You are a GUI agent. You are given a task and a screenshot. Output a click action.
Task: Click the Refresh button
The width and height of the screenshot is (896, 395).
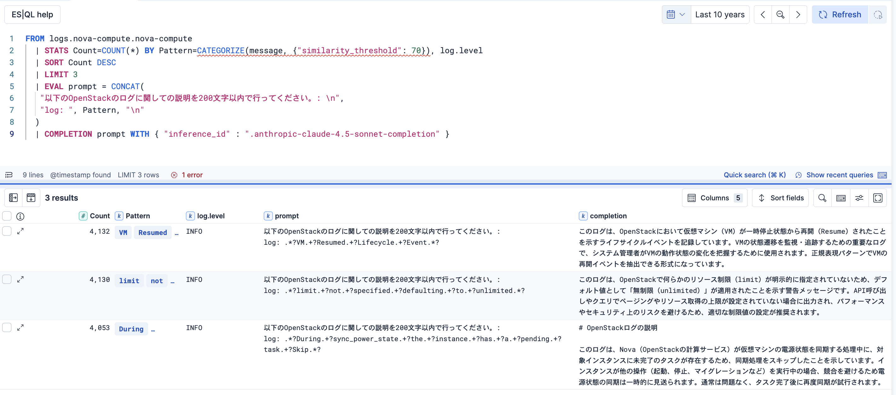(x=840, y=14)
